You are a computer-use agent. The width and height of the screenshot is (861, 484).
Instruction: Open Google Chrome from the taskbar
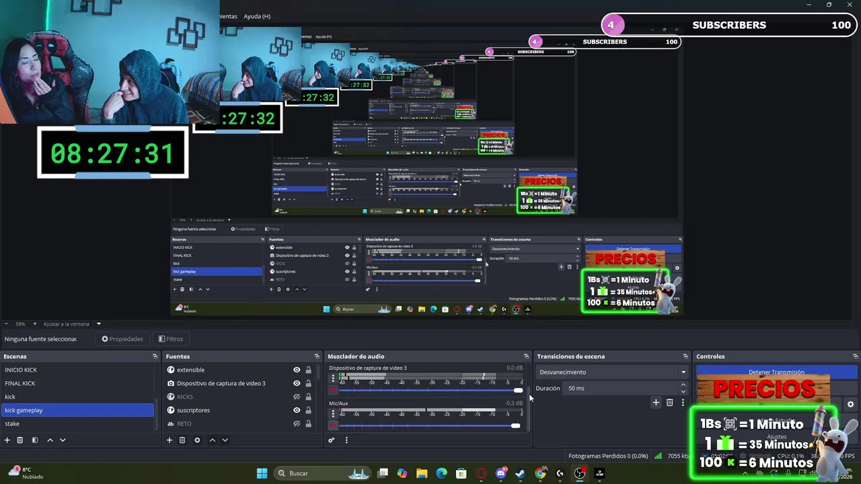point(540,473)
